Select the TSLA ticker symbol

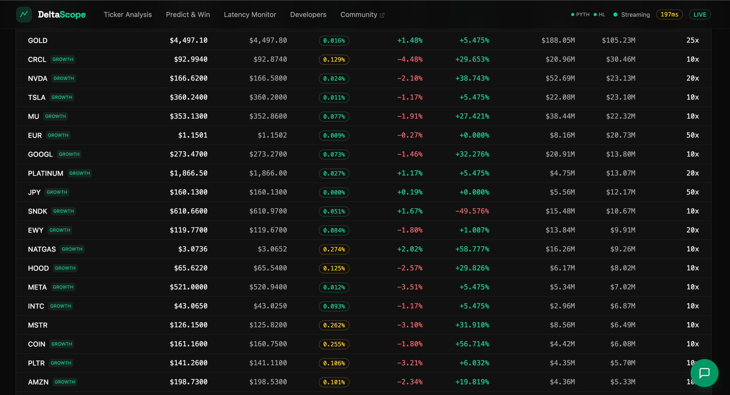36,98
